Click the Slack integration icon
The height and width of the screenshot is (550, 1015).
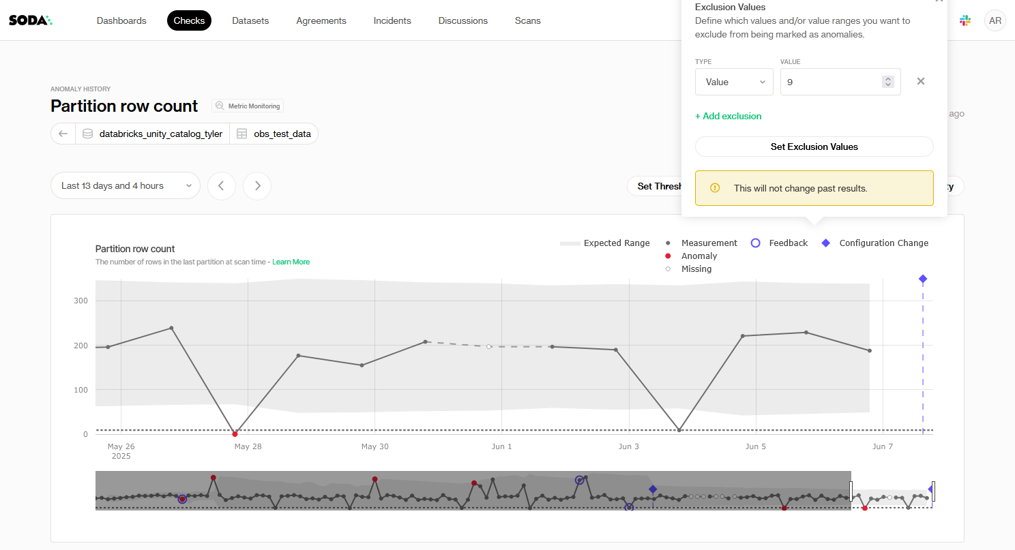click(x=965, y=20)
